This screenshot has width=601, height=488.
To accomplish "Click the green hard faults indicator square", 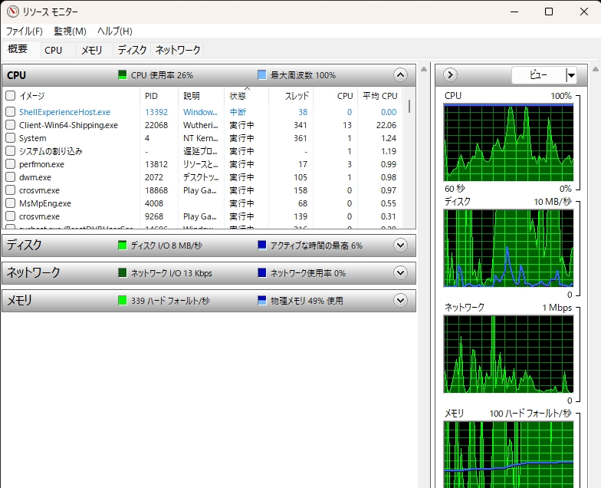I will pos(123,301).
